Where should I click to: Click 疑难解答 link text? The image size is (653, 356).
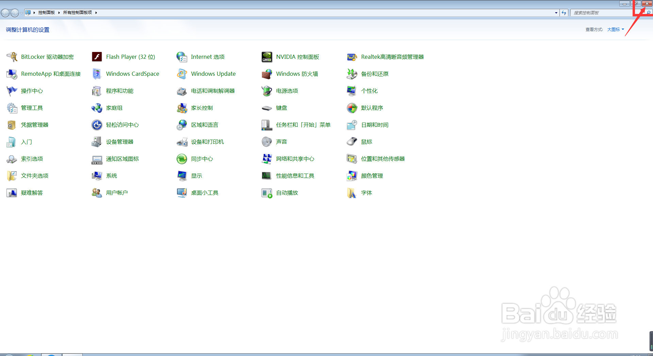click(32, 193)
